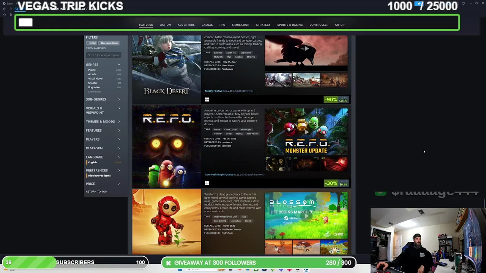Open the first Black Desert screenshot thumbnail

point(278,80)
